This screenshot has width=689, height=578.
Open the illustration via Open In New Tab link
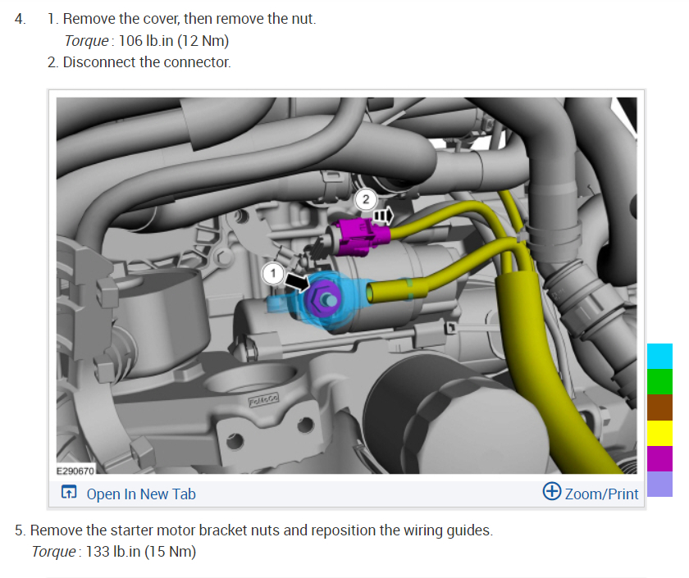[141, 494]
